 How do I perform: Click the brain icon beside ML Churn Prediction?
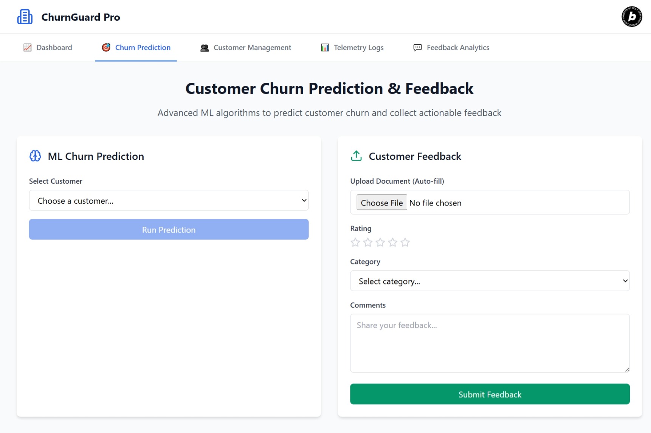(x=35, y=156)
